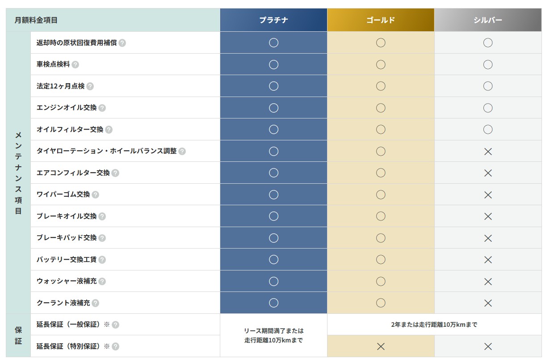Open the ブレーキパッド交換 help icon
The image size is (550, 363).
(102, 238)
